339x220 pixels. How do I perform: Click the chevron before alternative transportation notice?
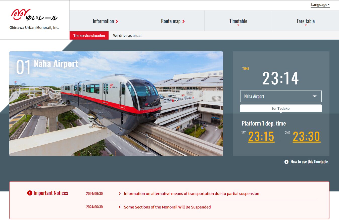point(120,194)
